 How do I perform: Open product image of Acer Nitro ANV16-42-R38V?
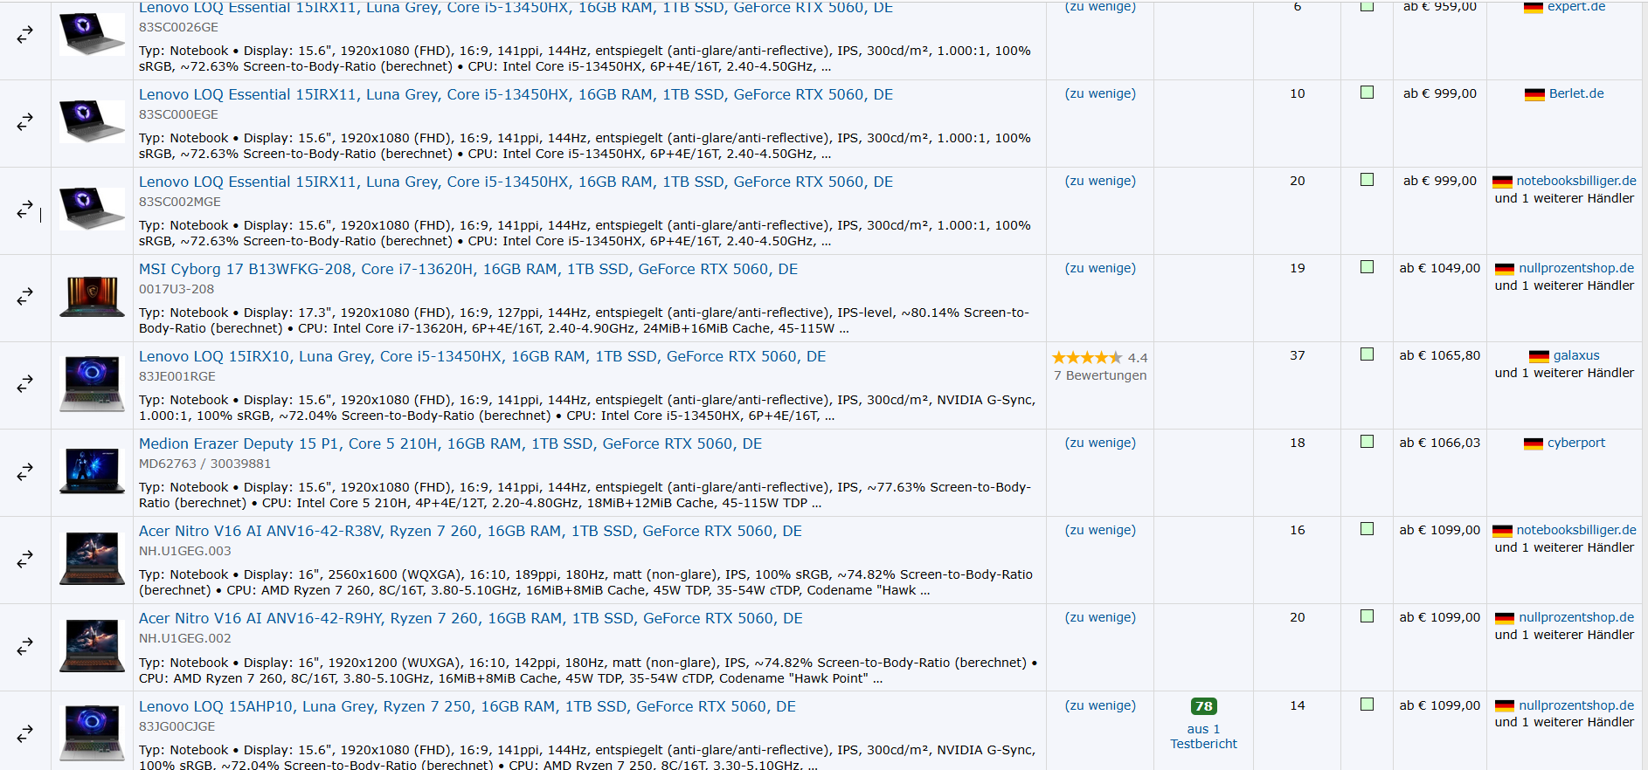point(92,559)
